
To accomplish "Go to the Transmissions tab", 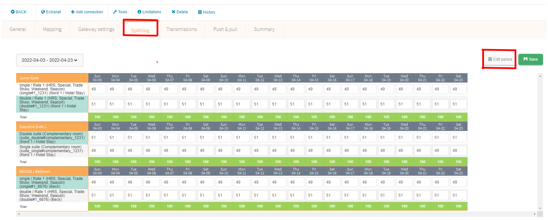I will (181, 29).
